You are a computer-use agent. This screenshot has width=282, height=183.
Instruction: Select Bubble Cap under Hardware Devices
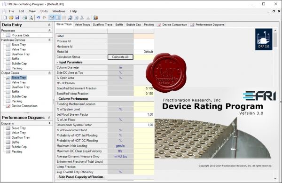[19, 64]
